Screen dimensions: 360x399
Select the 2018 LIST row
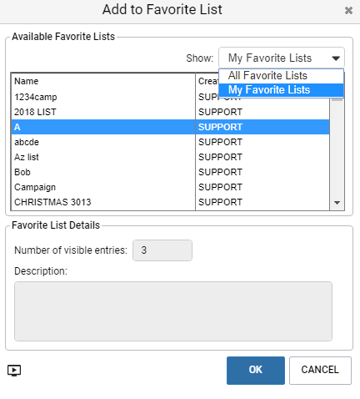170,112
